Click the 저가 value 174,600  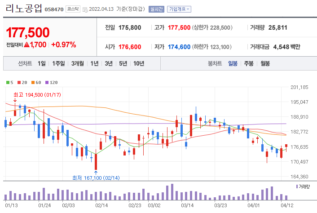(x=179, y=47)
